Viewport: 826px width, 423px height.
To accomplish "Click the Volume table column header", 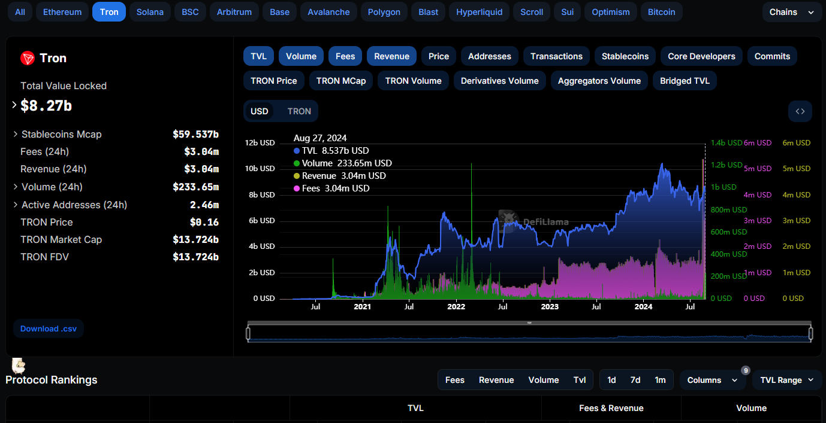I will coord(752,408).
